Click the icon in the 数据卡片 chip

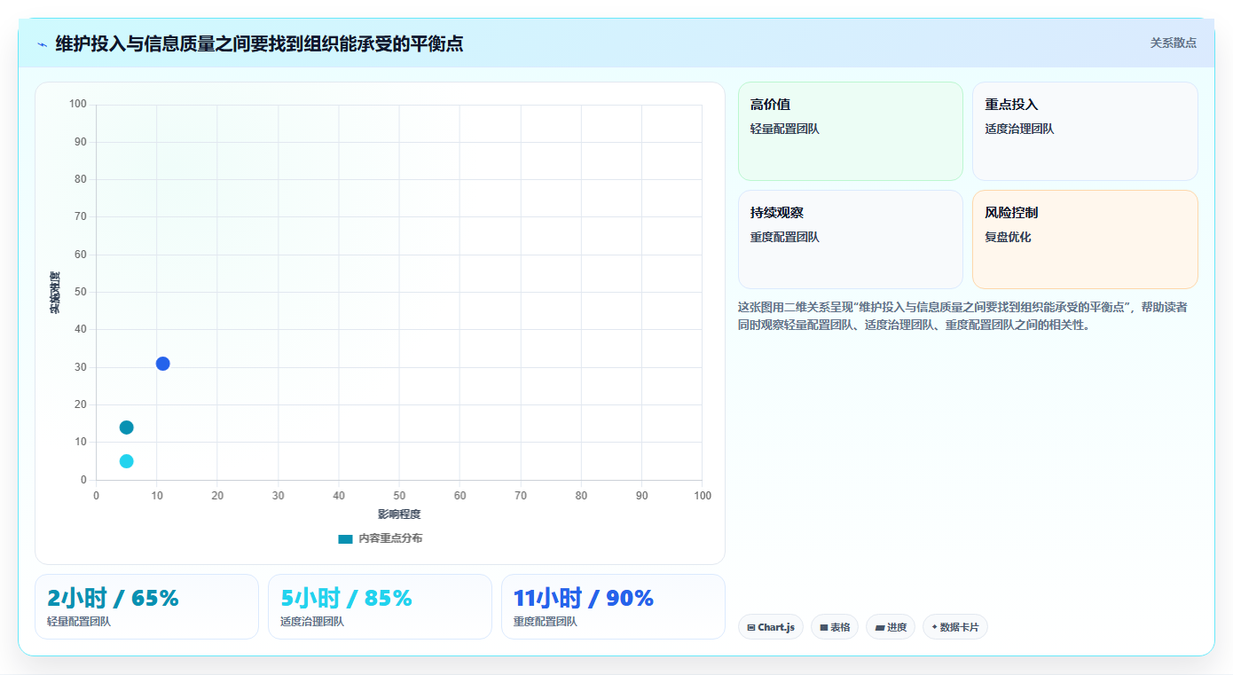[x=934, y=627]
